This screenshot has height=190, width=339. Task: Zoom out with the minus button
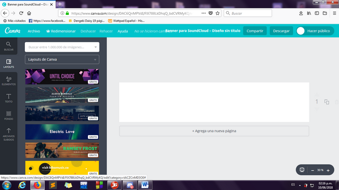[313, 170]
